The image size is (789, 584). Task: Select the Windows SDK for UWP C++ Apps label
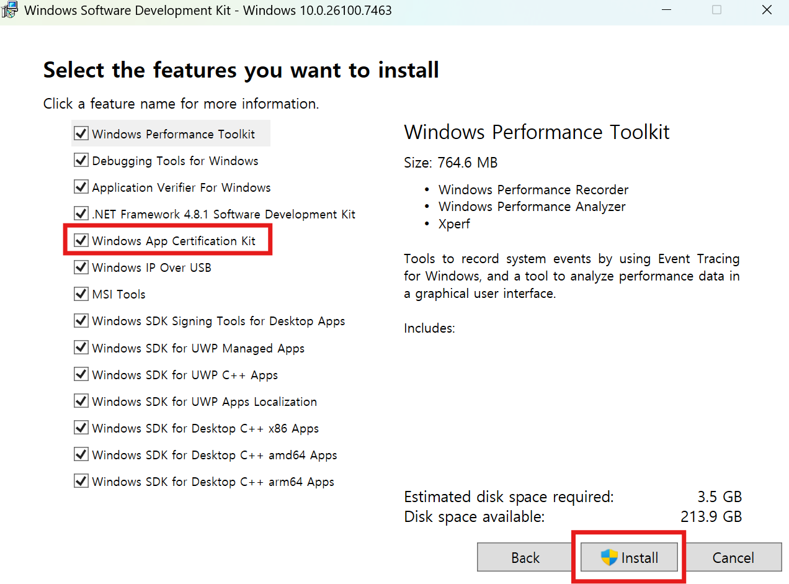tap(185, 375)
